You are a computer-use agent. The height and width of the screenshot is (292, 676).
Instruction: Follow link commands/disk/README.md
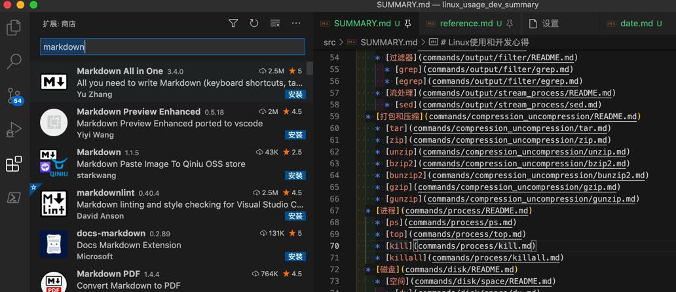(x=460, y=270)
